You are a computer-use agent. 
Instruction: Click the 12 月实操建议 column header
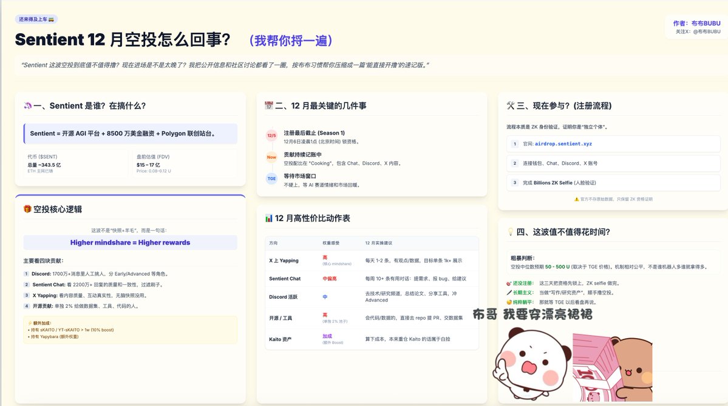click(x=378, y=243)
